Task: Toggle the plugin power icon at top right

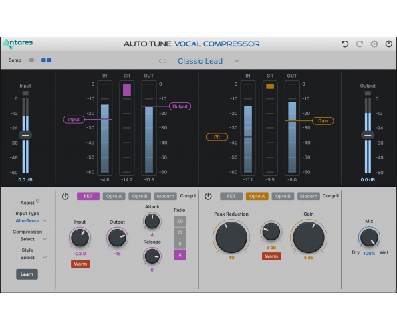Action: [388, 44]
